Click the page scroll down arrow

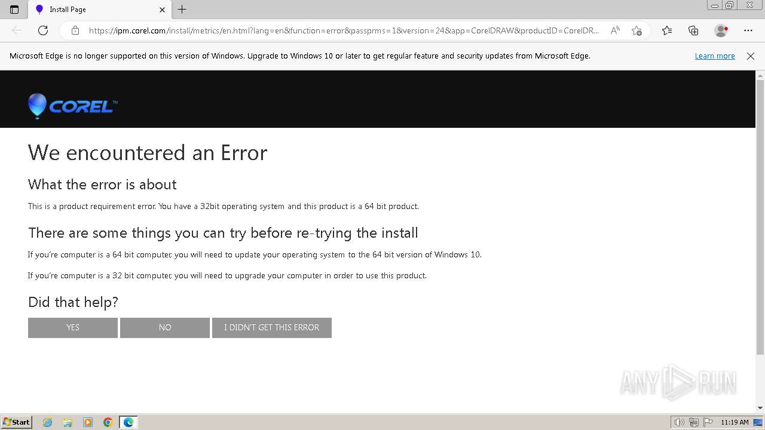point(760,408)
